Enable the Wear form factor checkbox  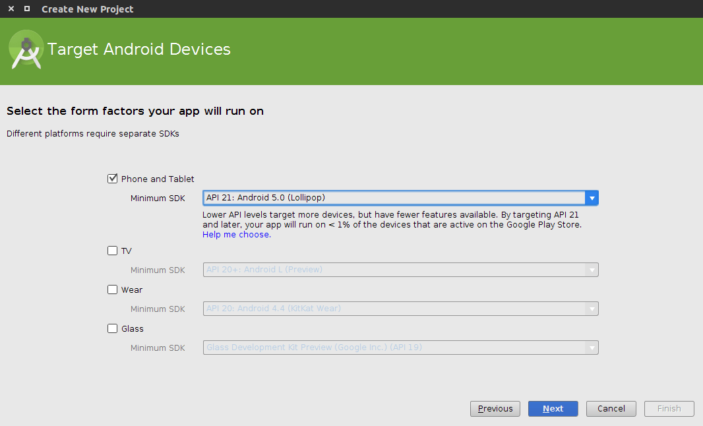[x=113, y=289]
